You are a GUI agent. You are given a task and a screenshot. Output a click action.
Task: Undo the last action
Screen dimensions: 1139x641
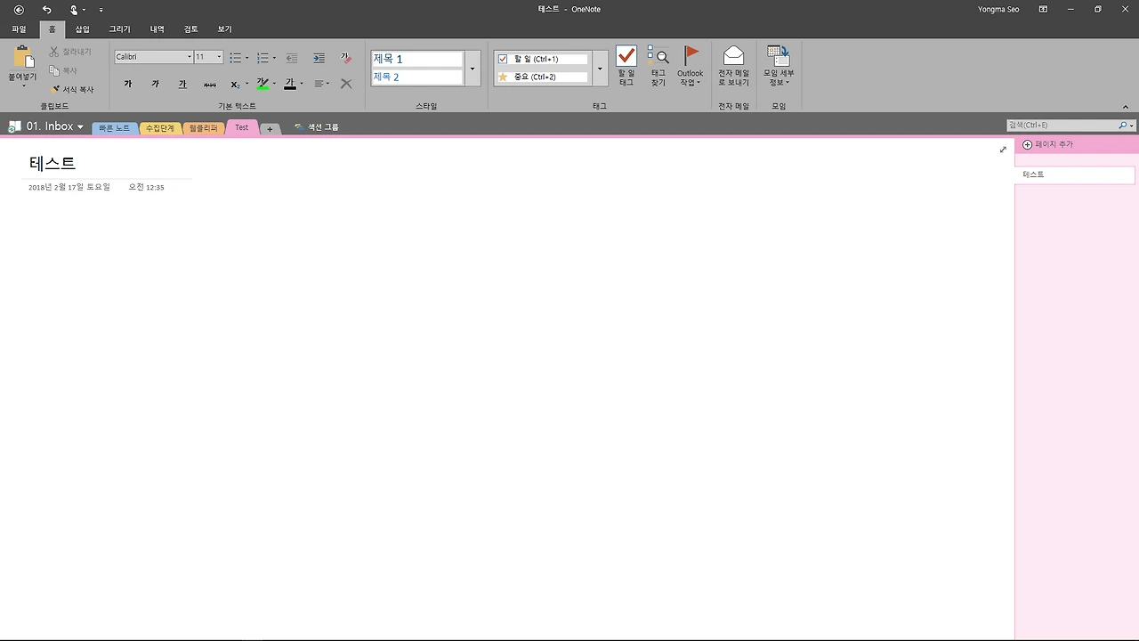46,10
